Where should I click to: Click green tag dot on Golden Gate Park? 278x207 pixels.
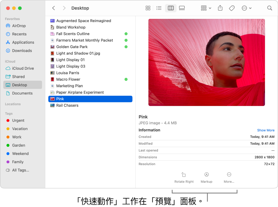pyautogui.click(x=126, y=47)
